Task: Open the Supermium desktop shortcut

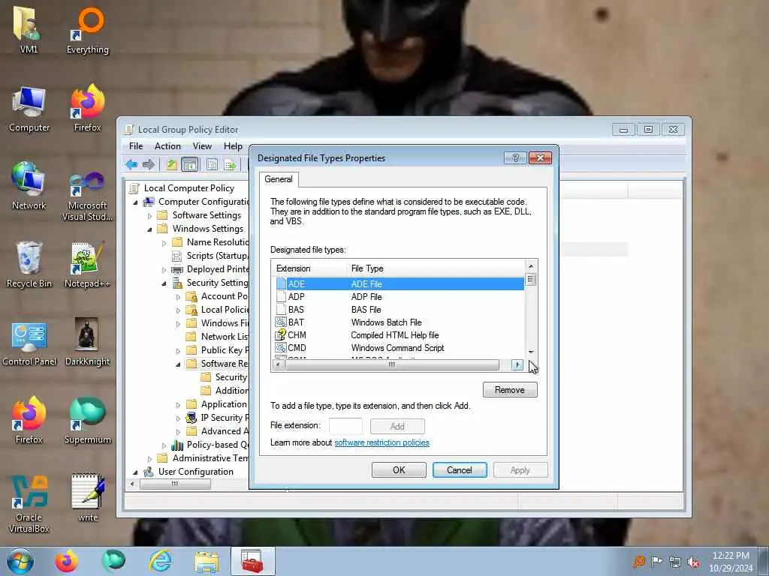Action: 87,420
